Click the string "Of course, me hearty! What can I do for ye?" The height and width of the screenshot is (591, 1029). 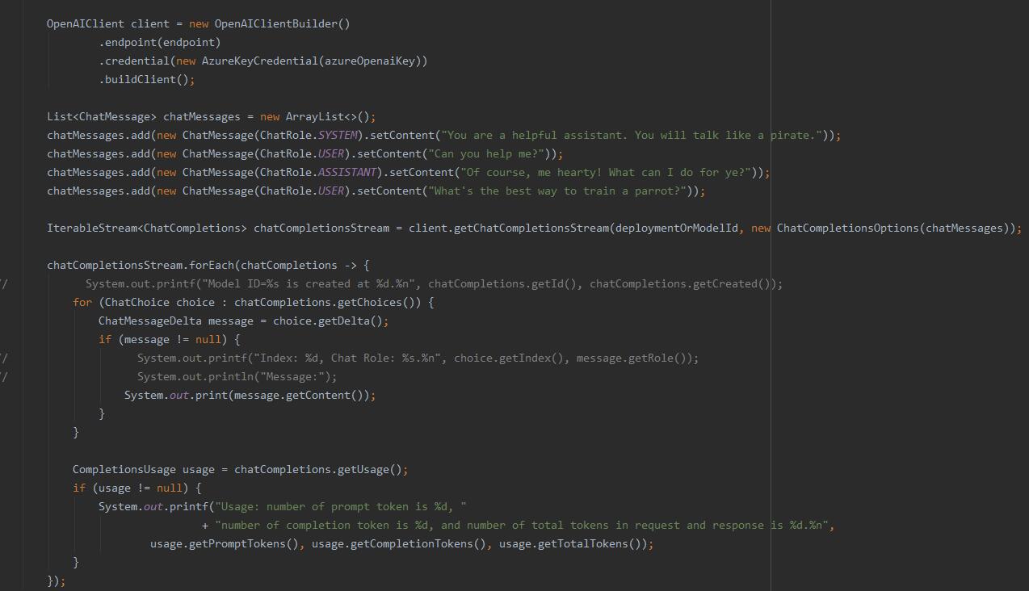[605, 172]
